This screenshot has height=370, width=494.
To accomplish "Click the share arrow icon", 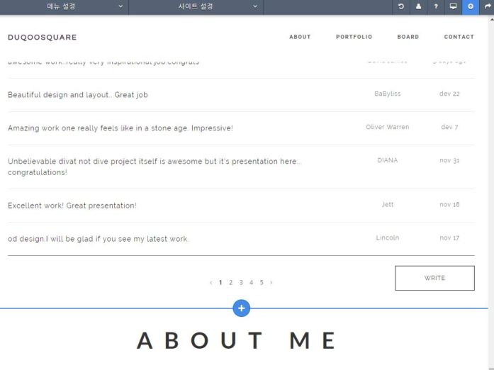I will 488,6.
